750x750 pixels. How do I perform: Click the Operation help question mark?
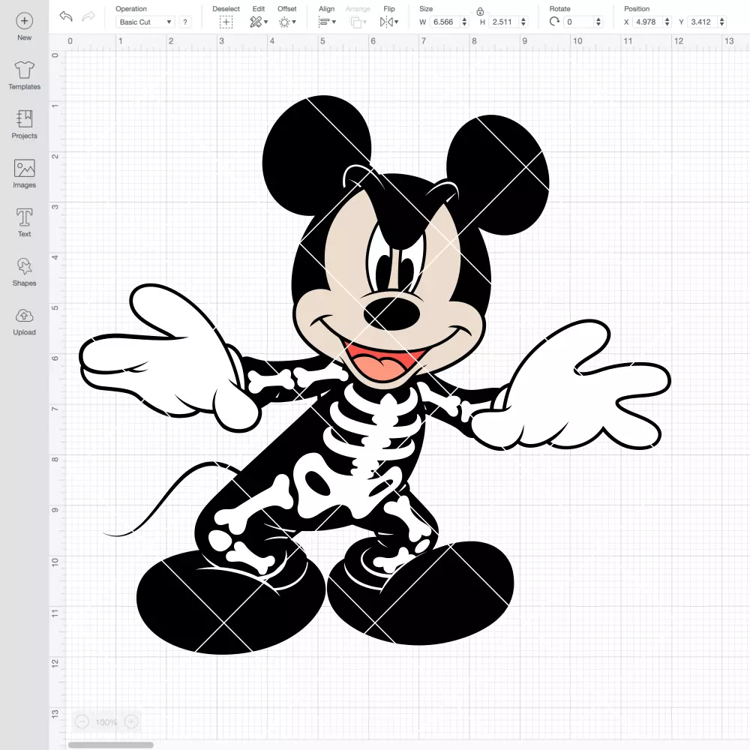point(185,22)
